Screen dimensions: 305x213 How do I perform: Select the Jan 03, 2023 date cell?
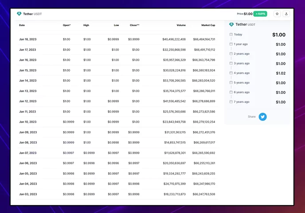coord(28,194)
